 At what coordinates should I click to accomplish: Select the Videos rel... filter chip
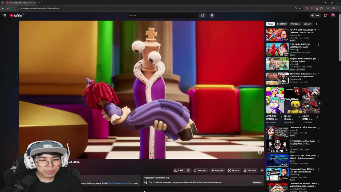click(x=308, y=24)
